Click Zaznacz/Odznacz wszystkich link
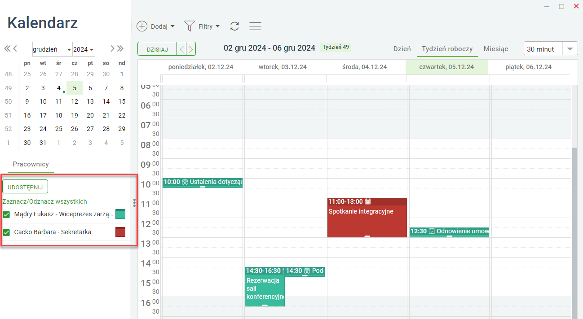This screenshot has width=583, height=319. click(x=44, y=201)
